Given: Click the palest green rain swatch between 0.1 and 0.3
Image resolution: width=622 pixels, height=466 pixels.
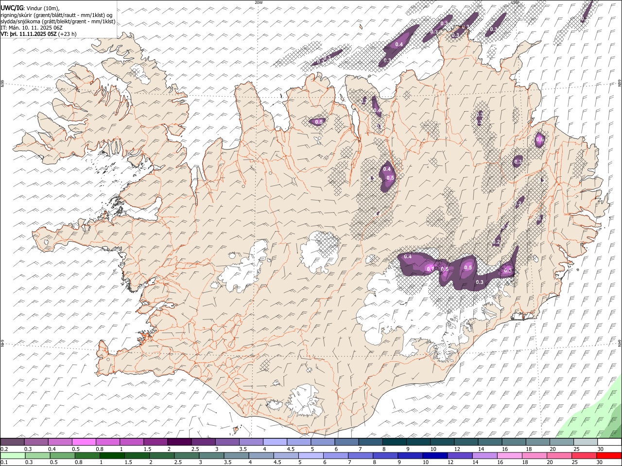Looking at the screenshot, I should click(x=13, y=455).
